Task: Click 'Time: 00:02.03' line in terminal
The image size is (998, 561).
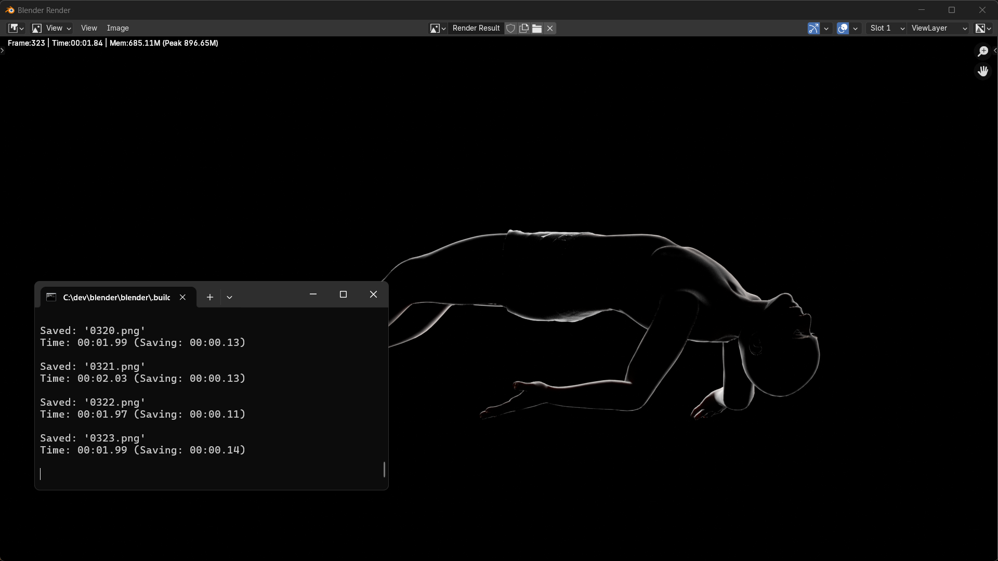Action: tap(142, 379)
